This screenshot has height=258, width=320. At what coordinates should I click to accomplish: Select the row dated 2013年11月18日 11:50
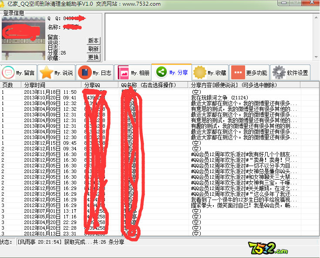160,92
